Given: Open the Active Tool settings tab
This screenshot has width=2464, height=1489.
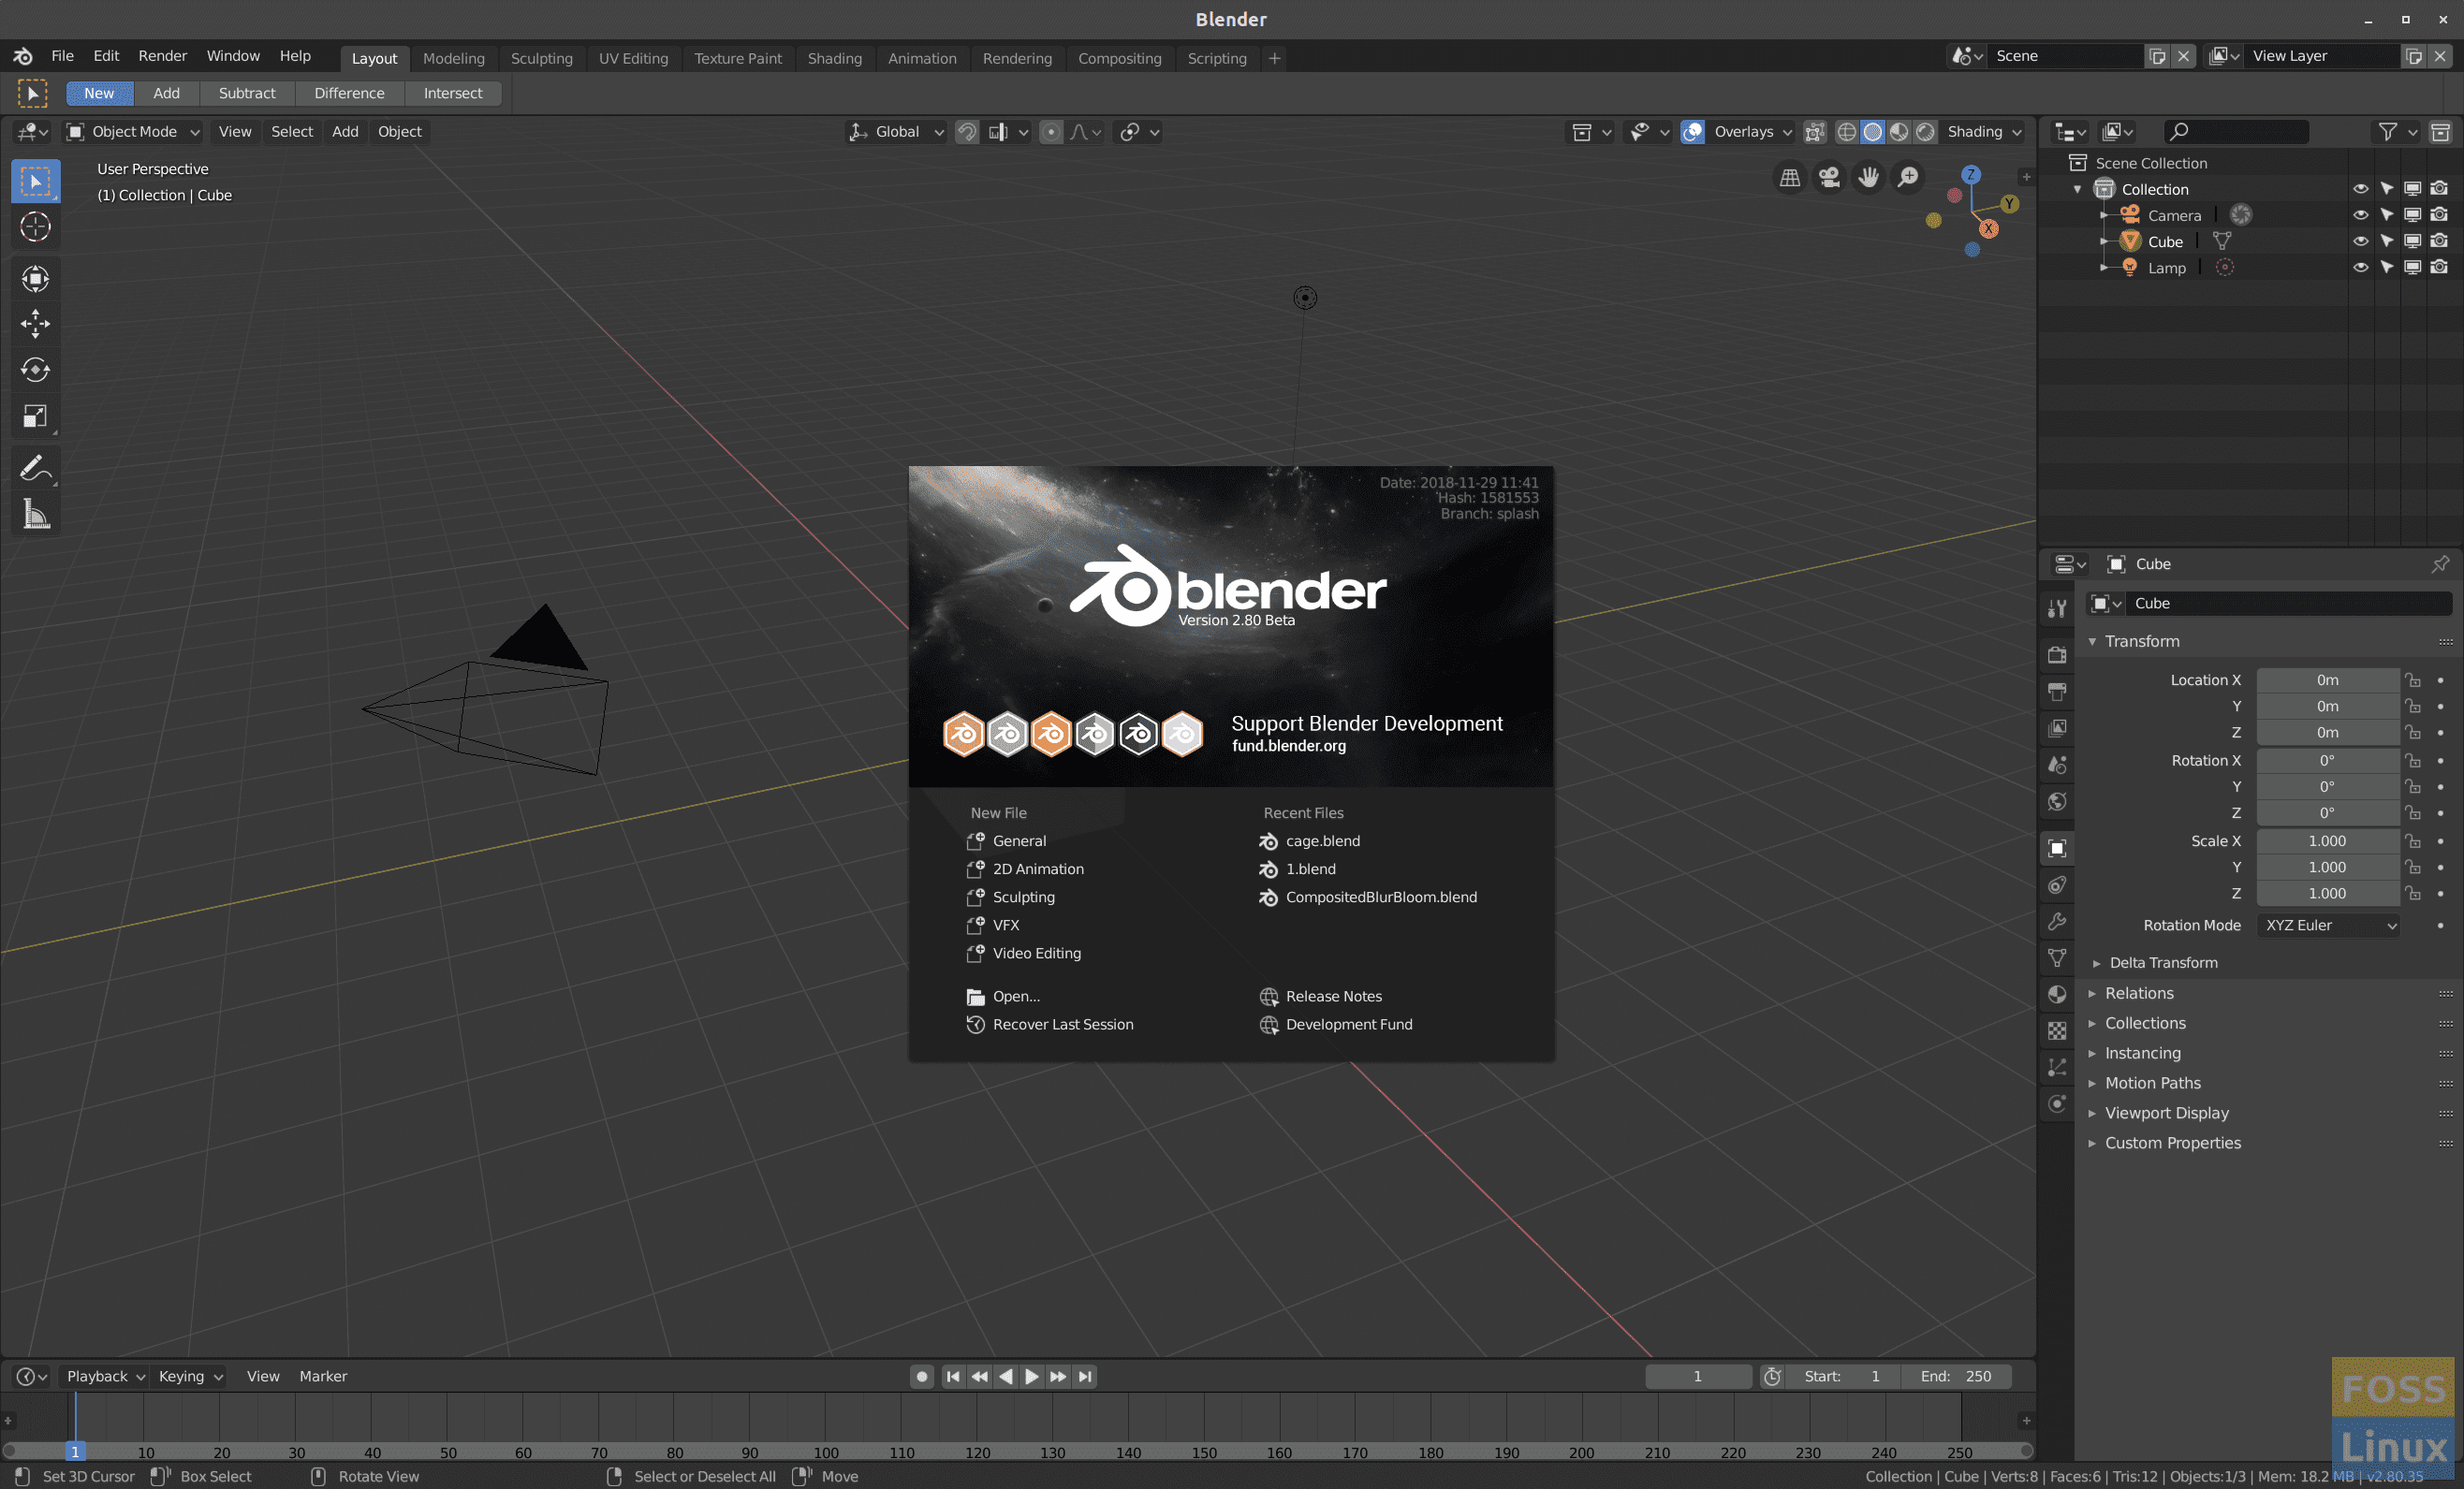Looking at the screenshot, I should click(x=2057, y=607).
